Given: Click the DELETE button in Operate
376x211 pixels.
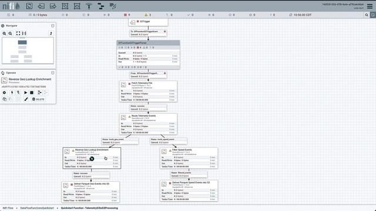Looking at the screenshot, I should point(38,99).
